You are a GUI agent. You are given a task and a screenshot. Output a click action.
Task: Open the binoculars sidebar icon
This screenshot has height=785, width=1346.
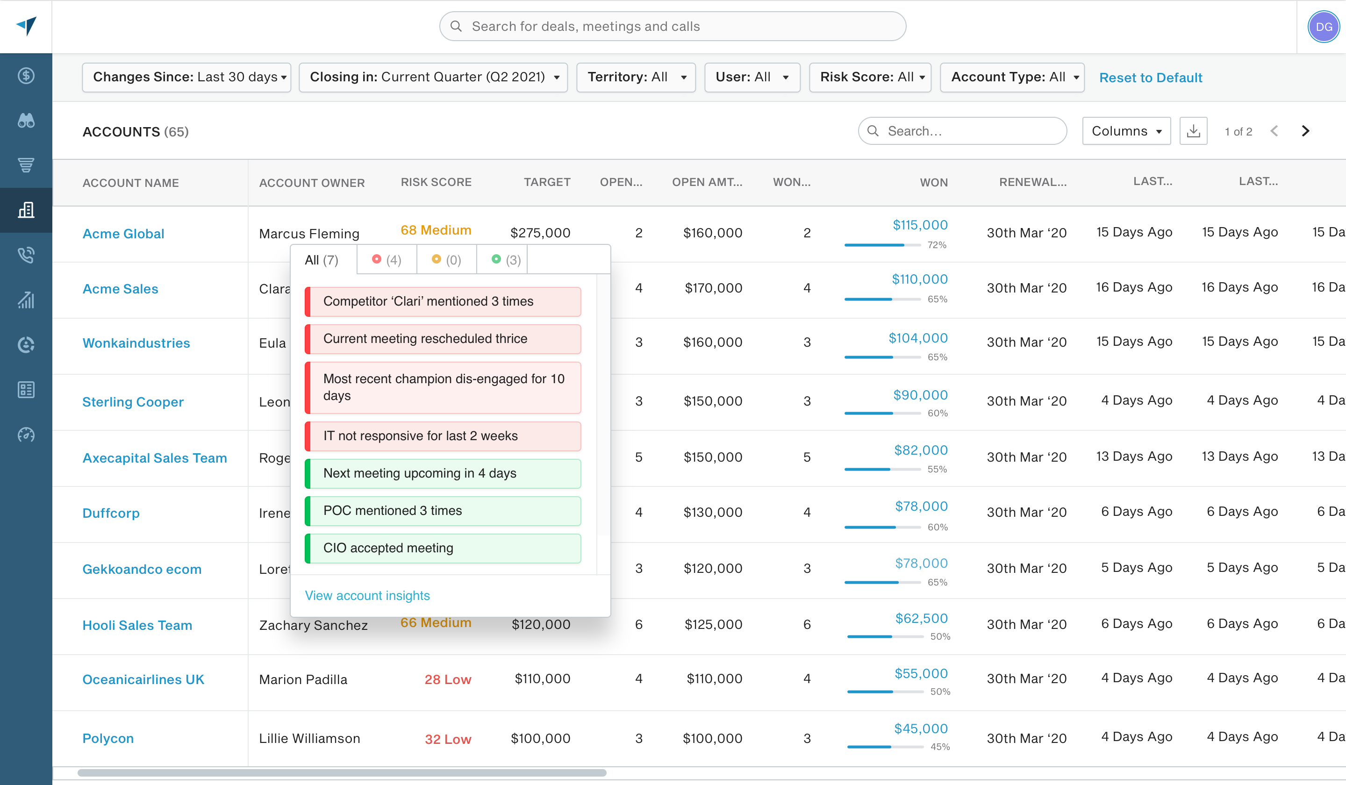point(26,121)
